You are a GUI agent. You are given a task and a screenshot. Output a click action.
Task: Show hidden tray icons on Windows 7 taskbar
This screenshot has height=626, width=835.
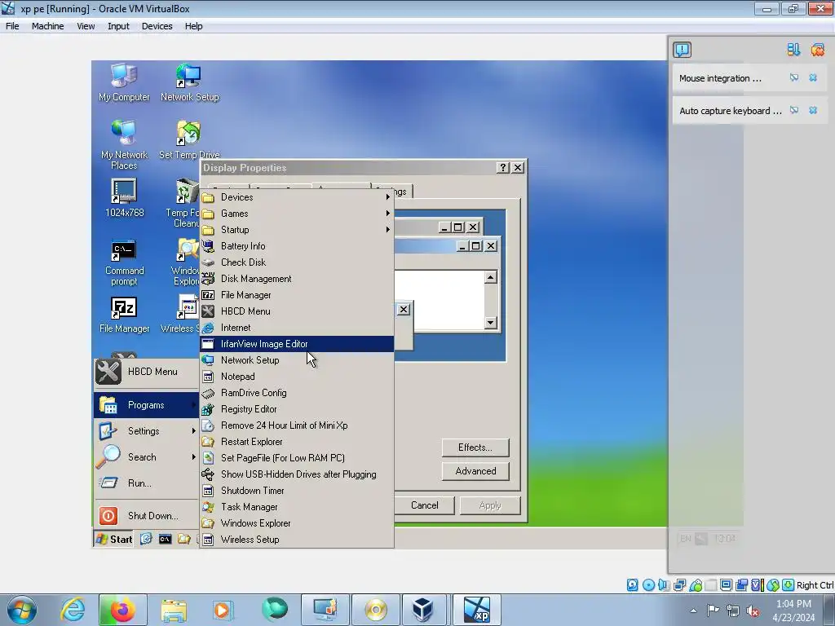click(693, 611)
